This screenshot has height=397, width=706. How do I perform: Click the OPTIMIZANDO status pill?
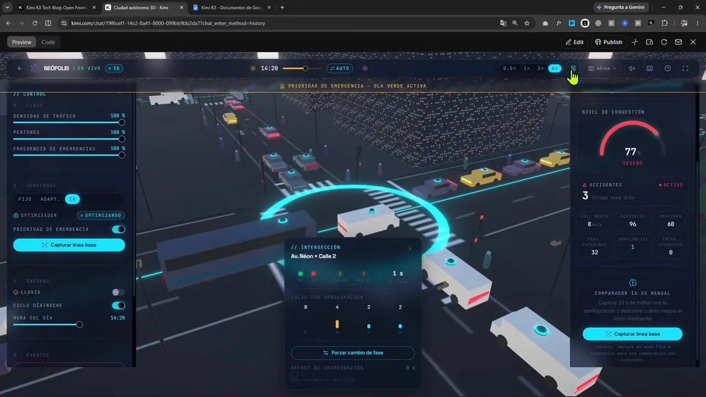pyautogui.click(x=101, y=215)
